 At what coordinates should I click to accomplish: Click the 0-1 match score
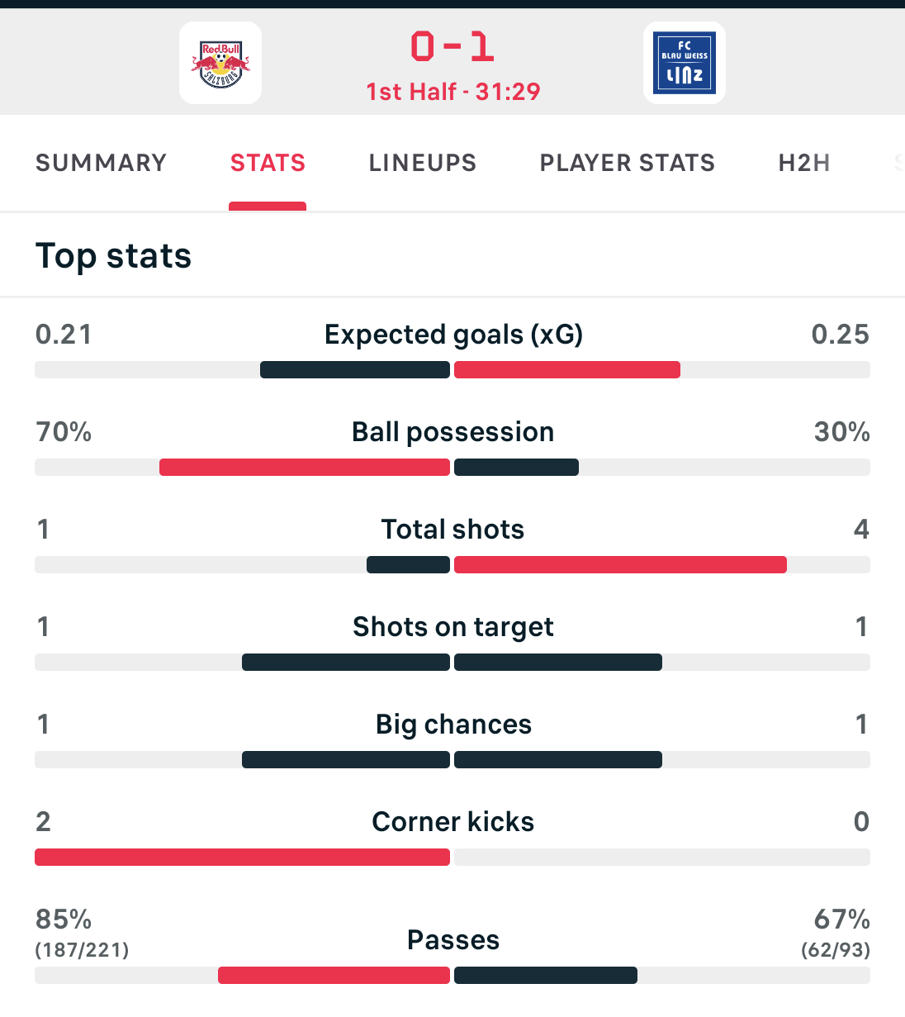click(x=452, y=46)
